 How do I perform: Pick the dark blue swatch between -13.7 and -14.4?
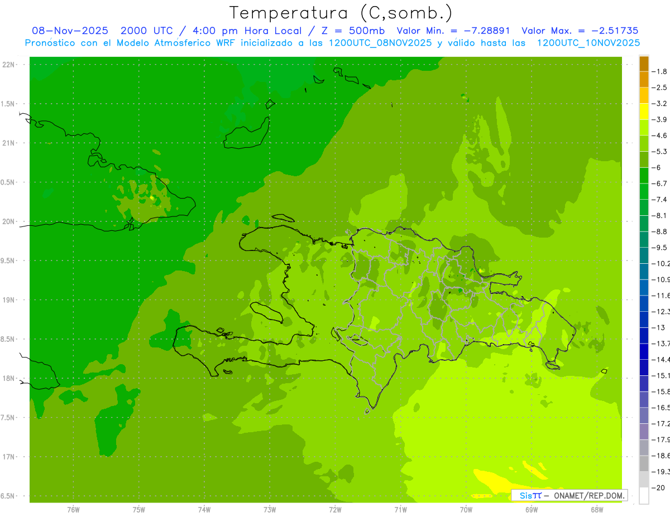[644, 351]
